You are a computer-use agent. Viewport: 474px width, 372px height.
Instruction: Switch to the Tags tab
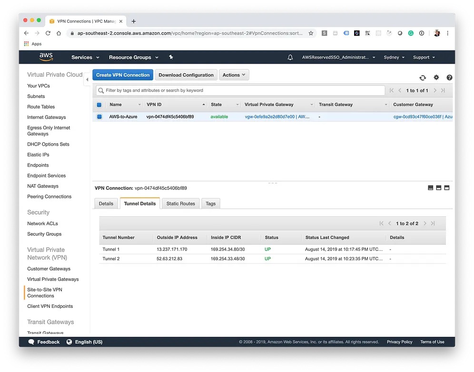click(x=210, y=204)
